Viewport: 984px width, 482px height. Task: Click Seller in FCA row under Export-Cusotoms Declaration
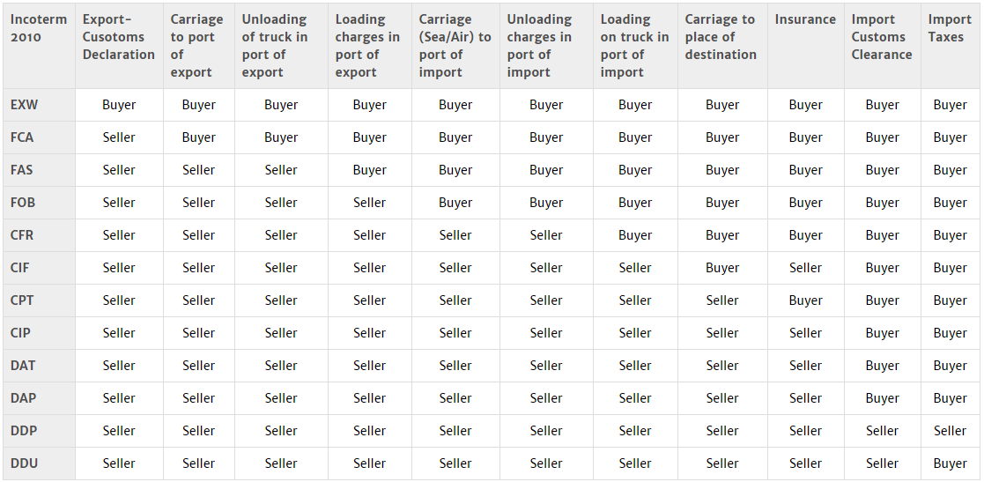(x=119, y=137)
